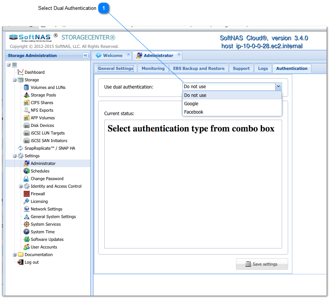The height and width of the screenshot is (299, 330).
Task: Click the Volumes and LUNs cylinder icon
Action: (27, 87)
